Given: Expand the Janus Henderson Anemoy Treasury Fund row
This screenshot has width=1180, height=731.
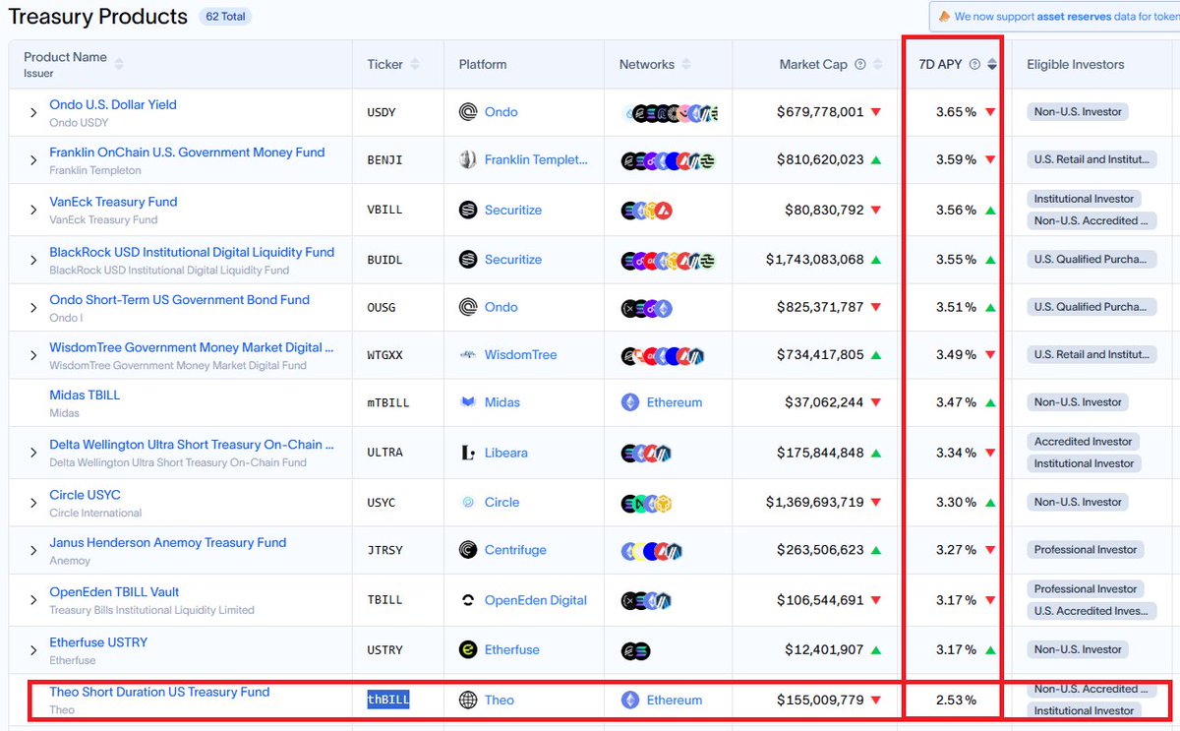Looking at the screenshot, I should click(x=32, y=551).
